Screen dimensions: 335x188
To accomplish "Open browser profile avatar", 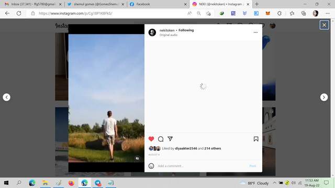I will [x=316, y=13].
